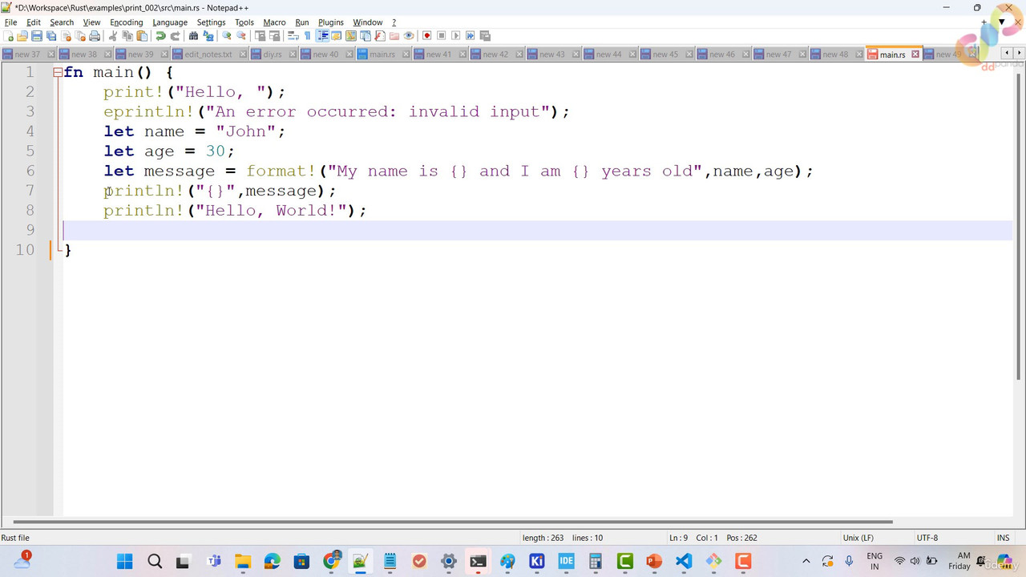Click the Redo arrow icon
This screenshot has width=1026, height=577.
(x=175, y=35)
